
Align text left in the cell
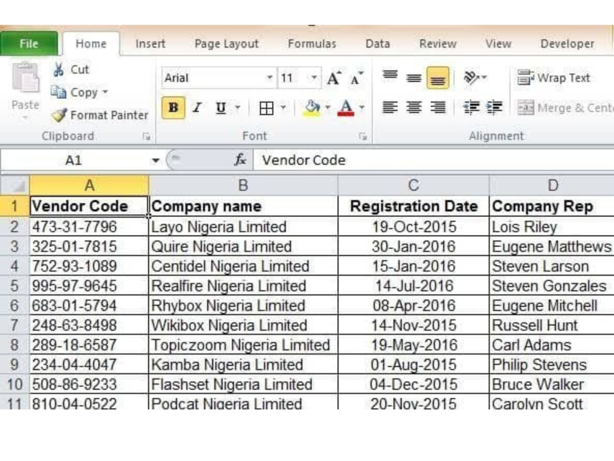click(x=390, y=108)
